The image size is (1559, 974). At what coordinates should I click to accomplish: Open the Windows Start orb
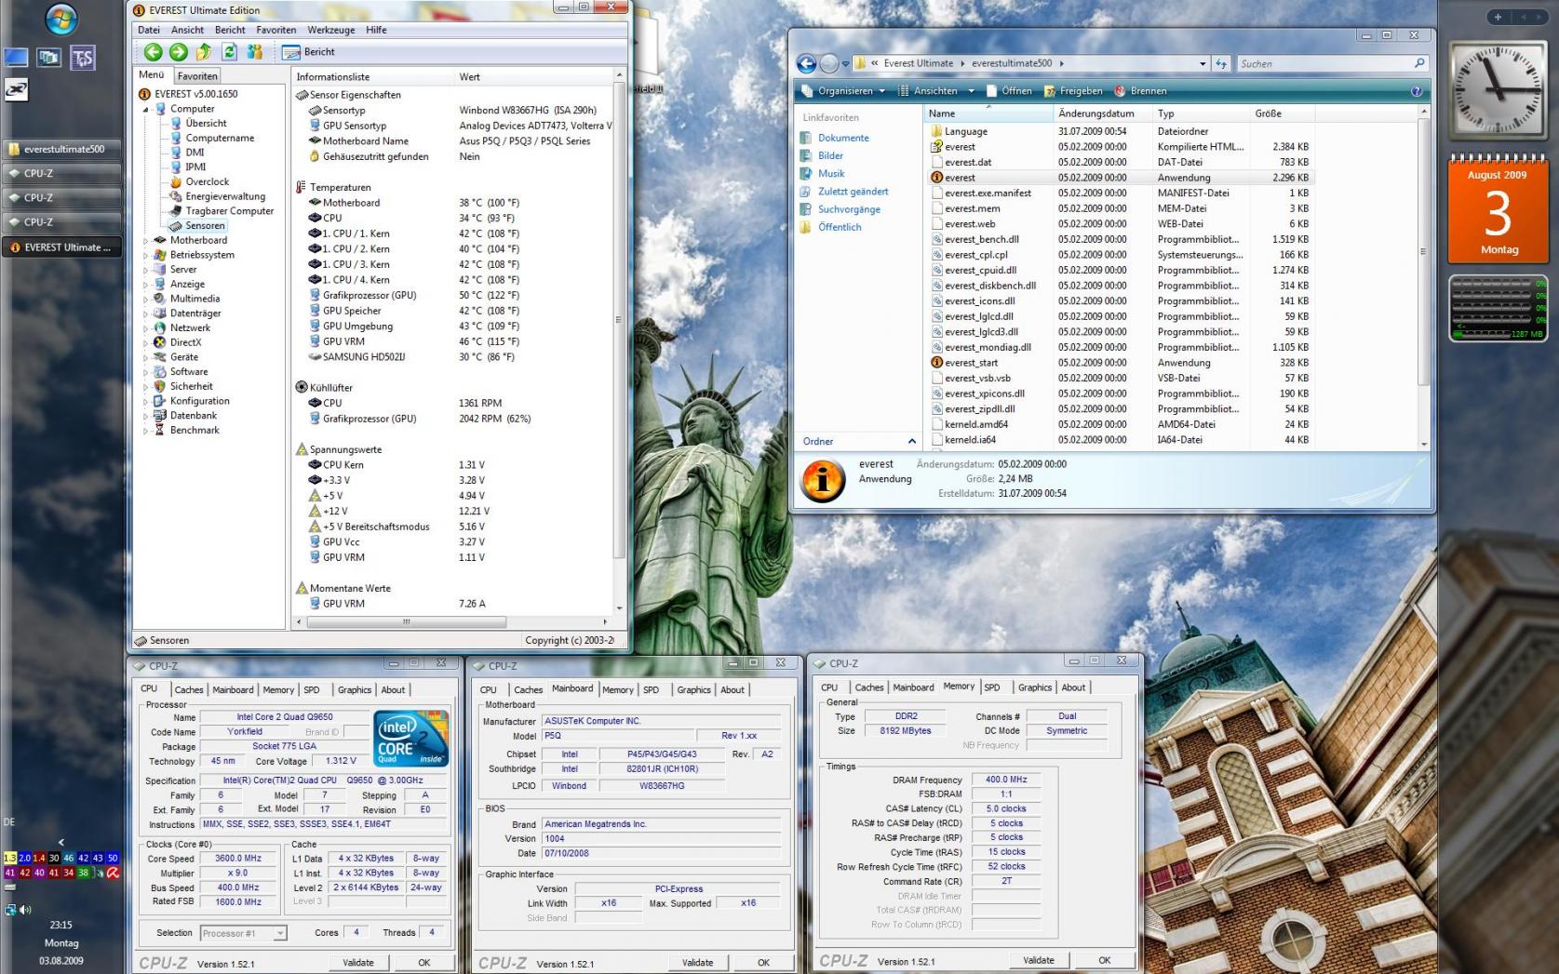(61, 19)
